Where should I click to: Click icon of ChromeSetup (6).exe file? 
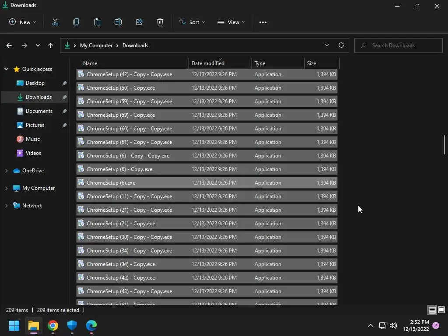(81, 182)
